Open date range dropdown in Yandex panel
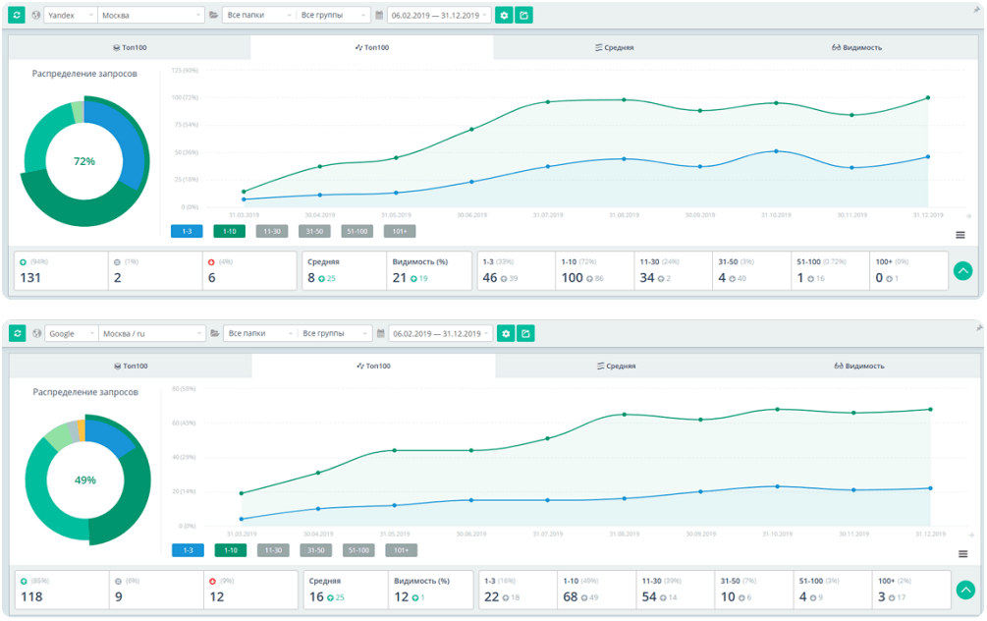This screenshot has width=987, height=621. [x=439, y=15]
